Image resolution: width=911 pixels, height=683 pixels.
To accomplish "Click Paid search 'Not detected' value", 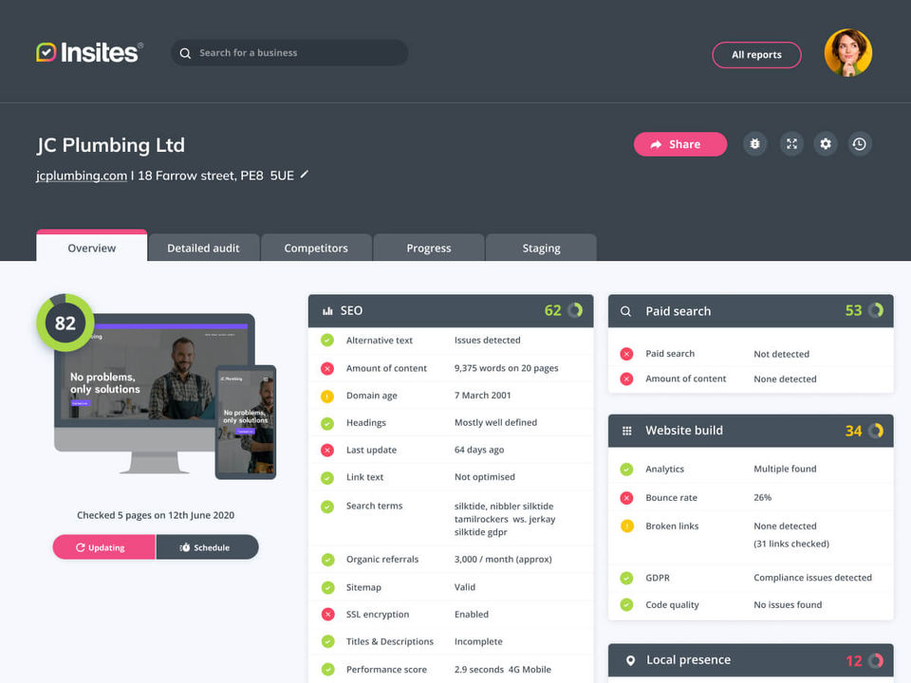I will (x=781, y=354).
